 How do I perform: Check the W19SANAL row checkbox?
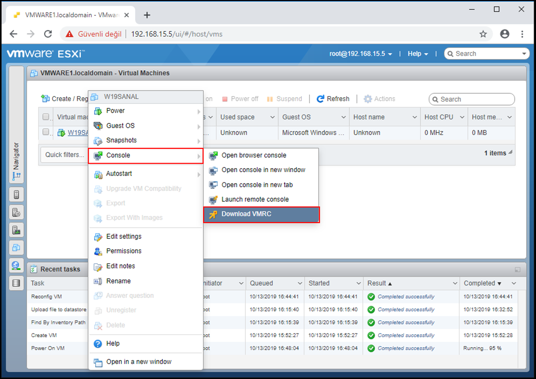click(46, 132)
